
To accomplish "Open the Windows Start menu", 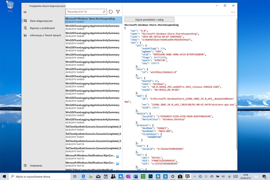I will (x=4, y=176).
